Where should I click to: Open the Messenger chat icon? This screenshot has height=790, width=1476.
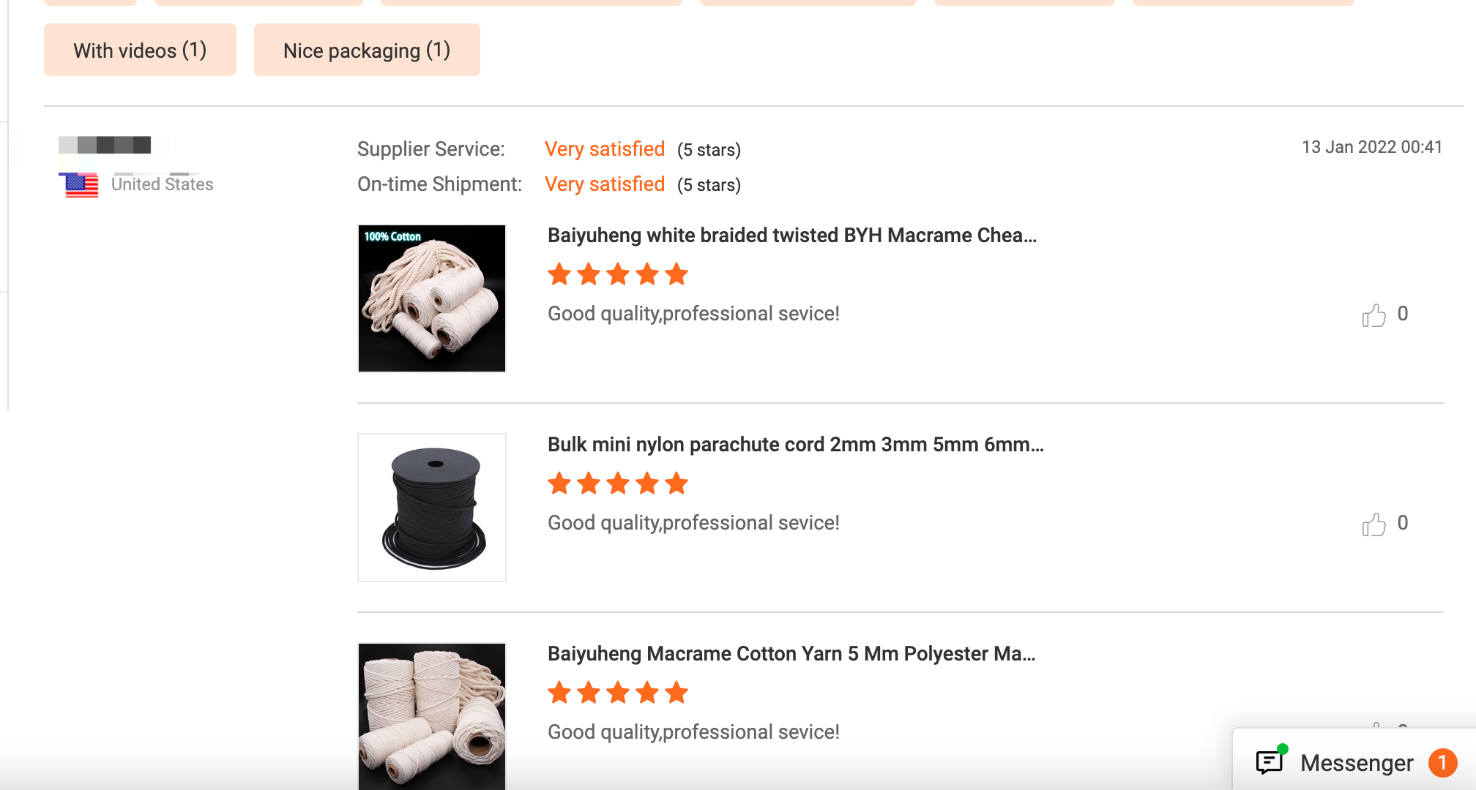[1270, 761]
